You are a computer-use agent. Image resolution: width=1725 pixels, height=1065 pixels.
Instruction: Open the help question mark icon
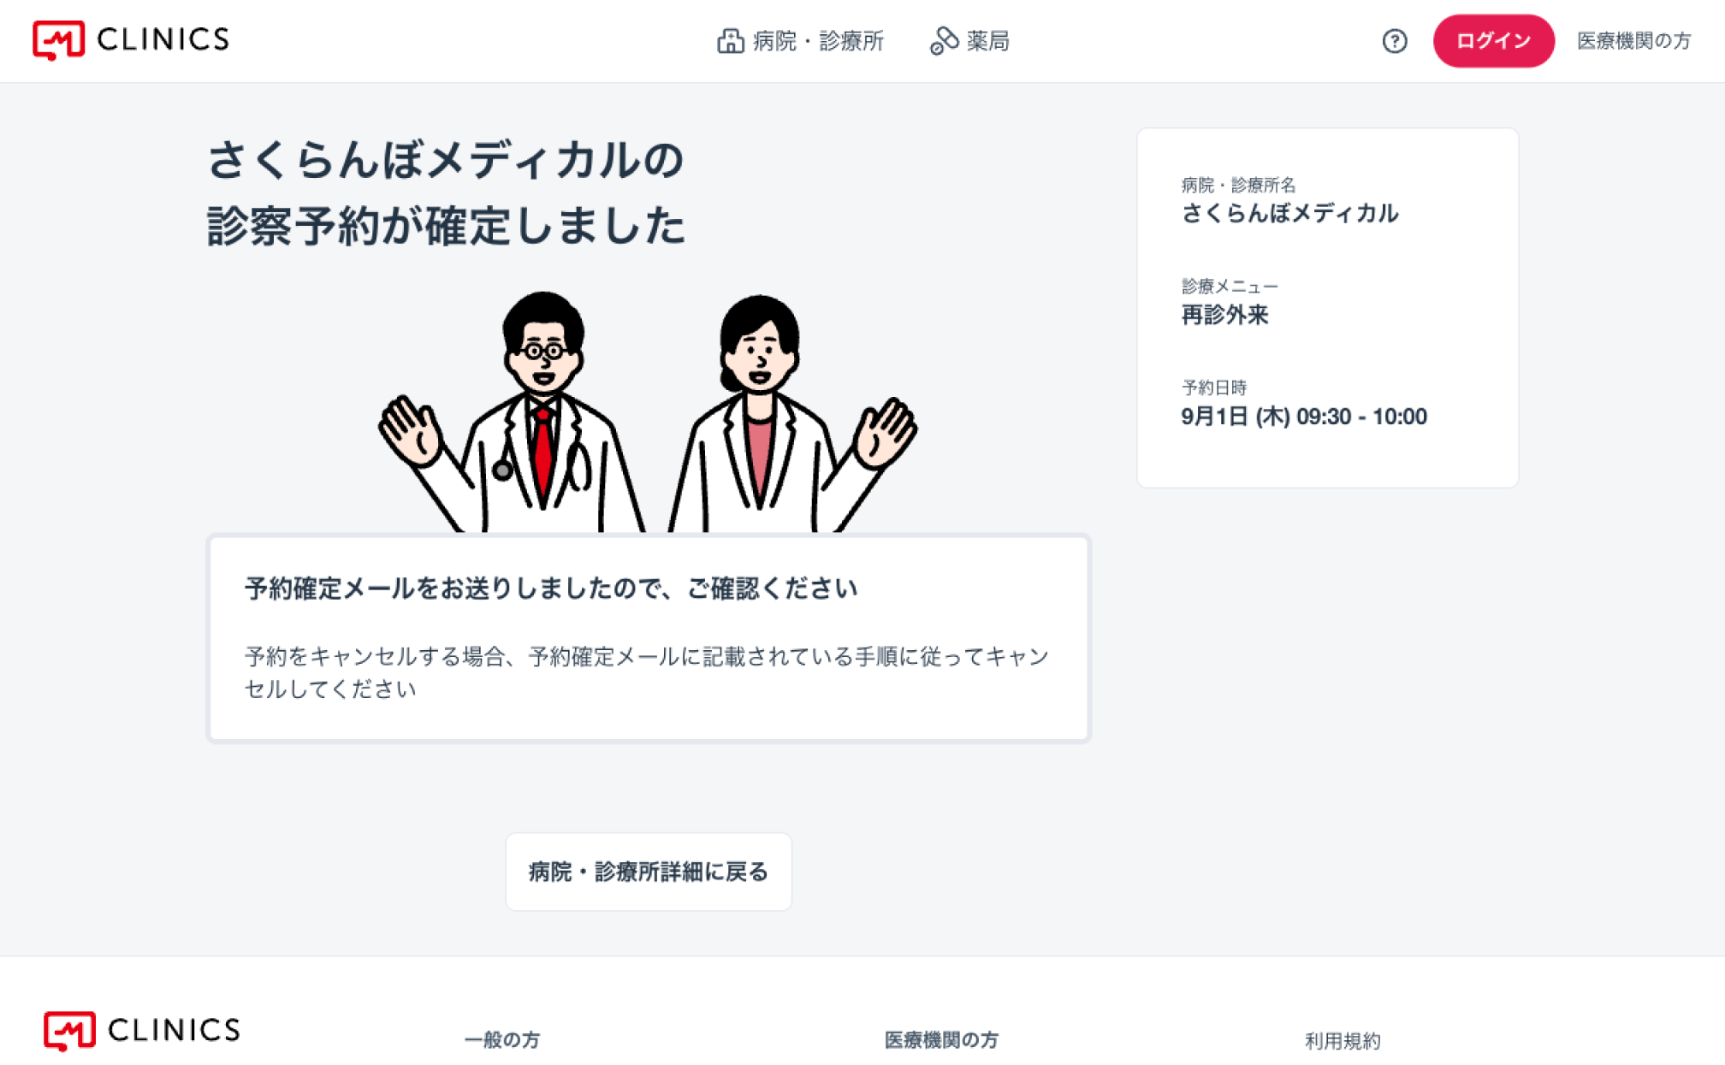[x=1394, y=41]
